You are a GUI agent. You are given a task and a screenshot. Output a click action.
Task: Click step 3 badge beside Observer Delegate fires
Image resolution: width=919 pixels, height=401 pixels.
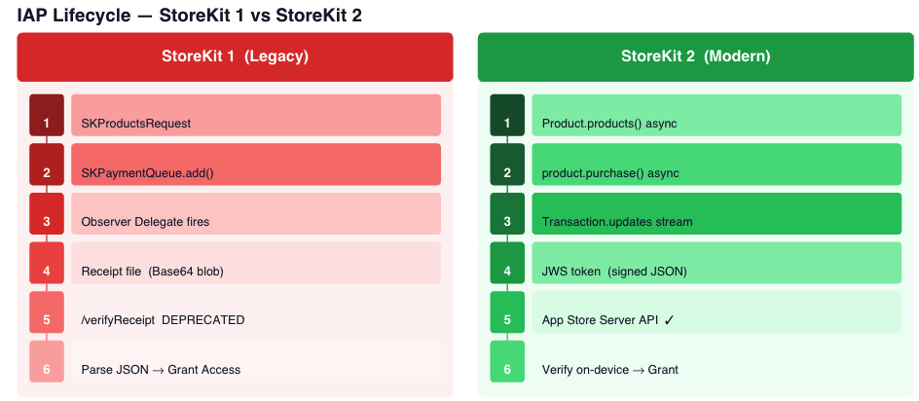pos(47,213)
